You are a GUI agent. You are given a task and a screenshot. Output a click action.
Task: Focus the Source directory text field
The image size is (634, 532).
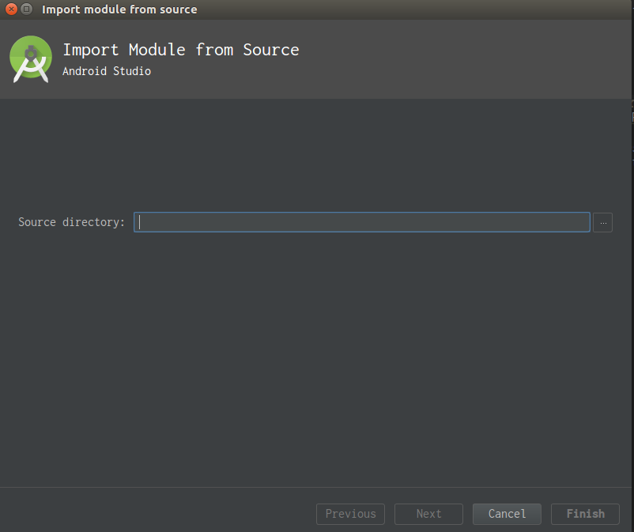click(x=361, y=222)
